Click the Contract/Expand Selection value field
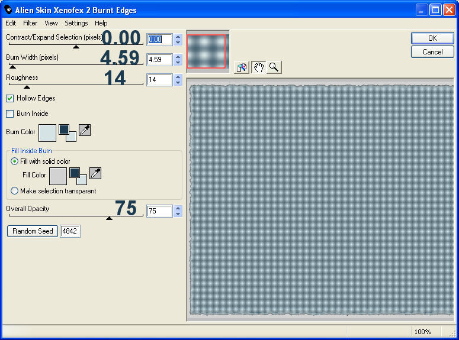Viewport: 459px width, 340px height. click(159, 40)
